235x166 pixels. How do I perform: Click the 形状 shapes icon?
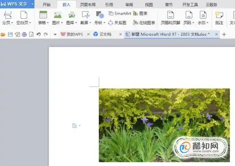pos(100,15)
